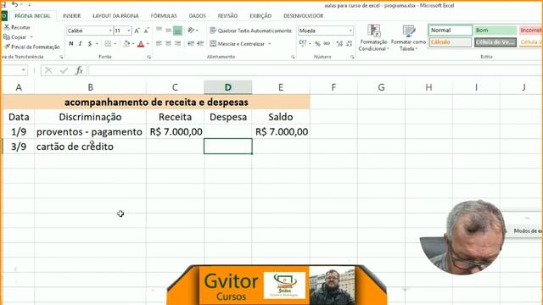Apply the fill color paint bucket
Viewport: 543px width, 305px height.
[126, 43]
